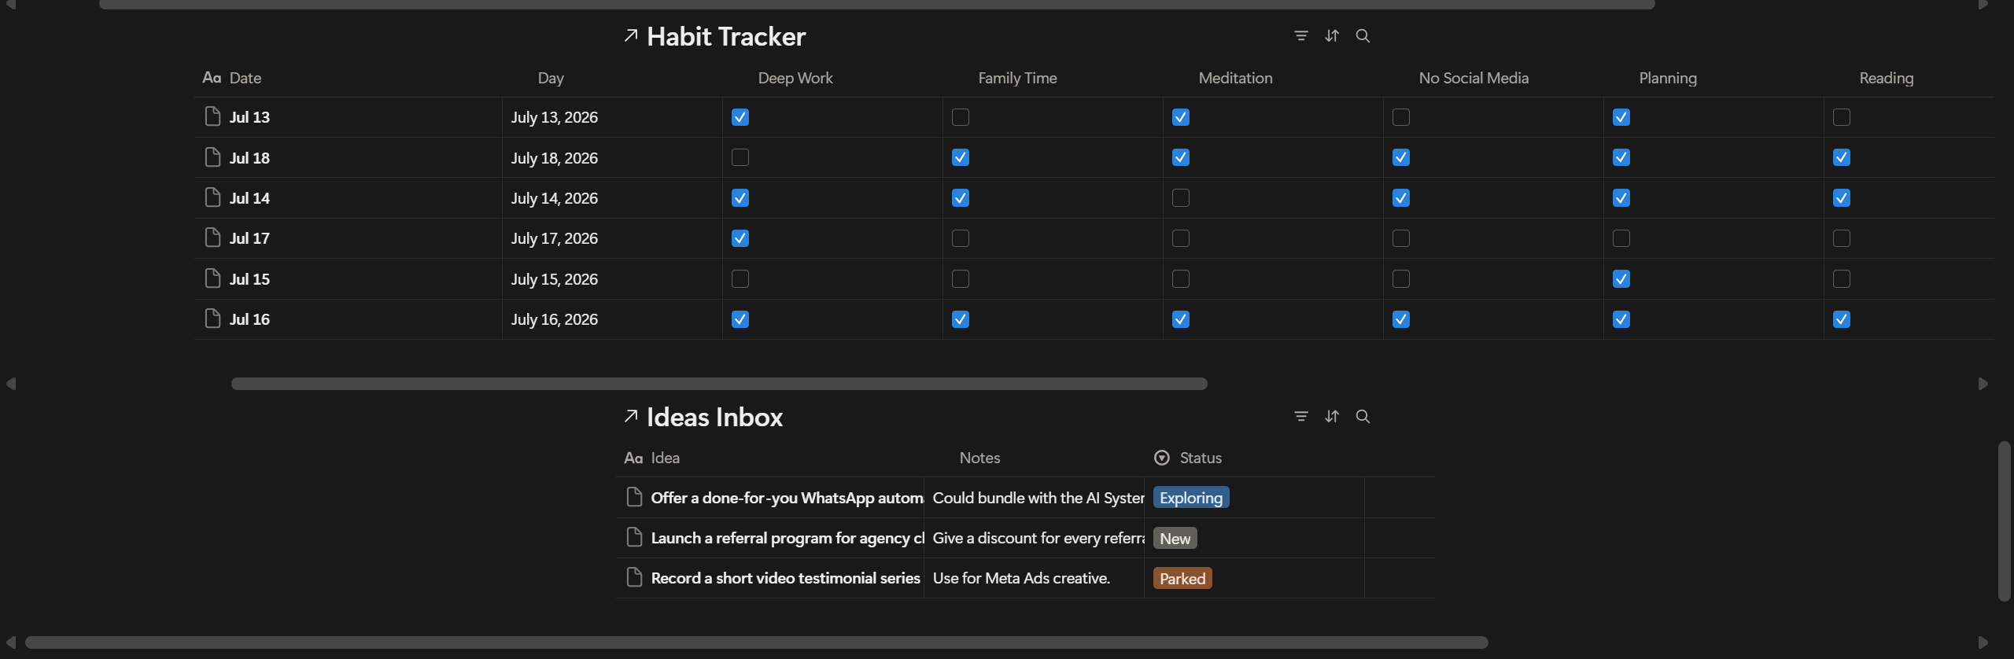
Task: Click the Aa icon in Date header
Action: tap(212, 77)
